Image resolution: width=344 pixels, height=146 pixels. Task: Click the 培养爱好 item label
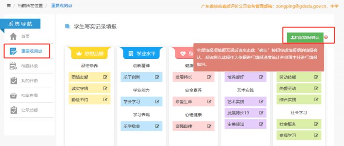pos(236,77)
